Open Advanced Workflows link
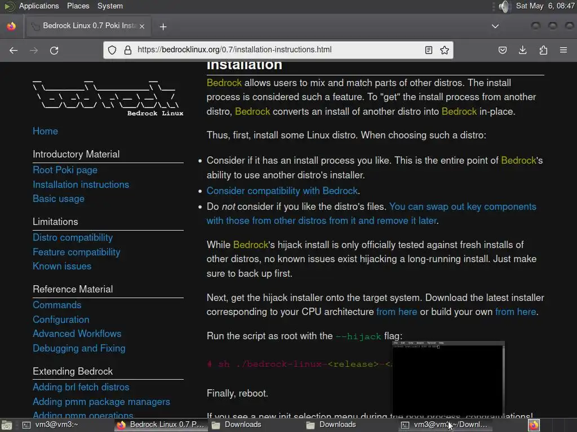The image size is (577, 432). (77, 334)
